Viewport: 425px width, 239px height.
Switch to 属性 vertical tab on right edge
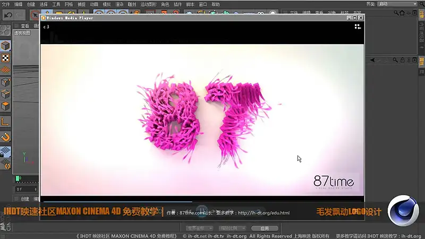click(x=422, y=62)
